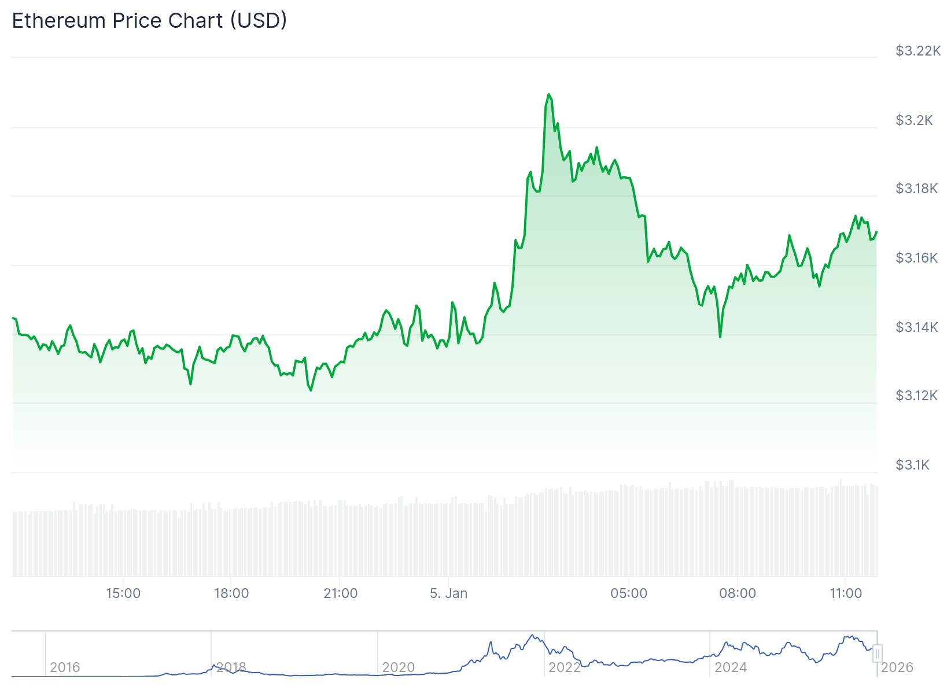Click the 2026 label in the navigator

point(897,667)
